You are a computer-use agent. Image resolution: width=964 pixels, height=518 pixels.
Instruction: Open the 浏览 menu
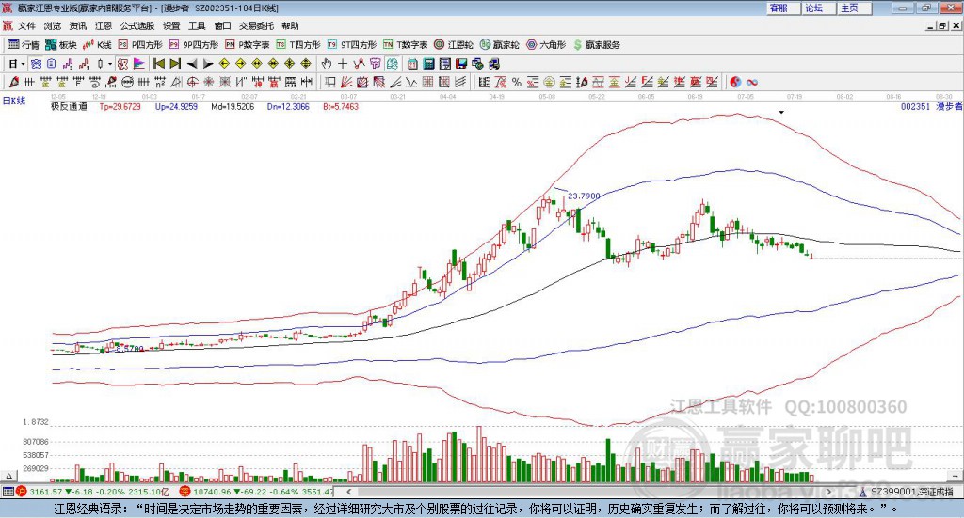53,25
